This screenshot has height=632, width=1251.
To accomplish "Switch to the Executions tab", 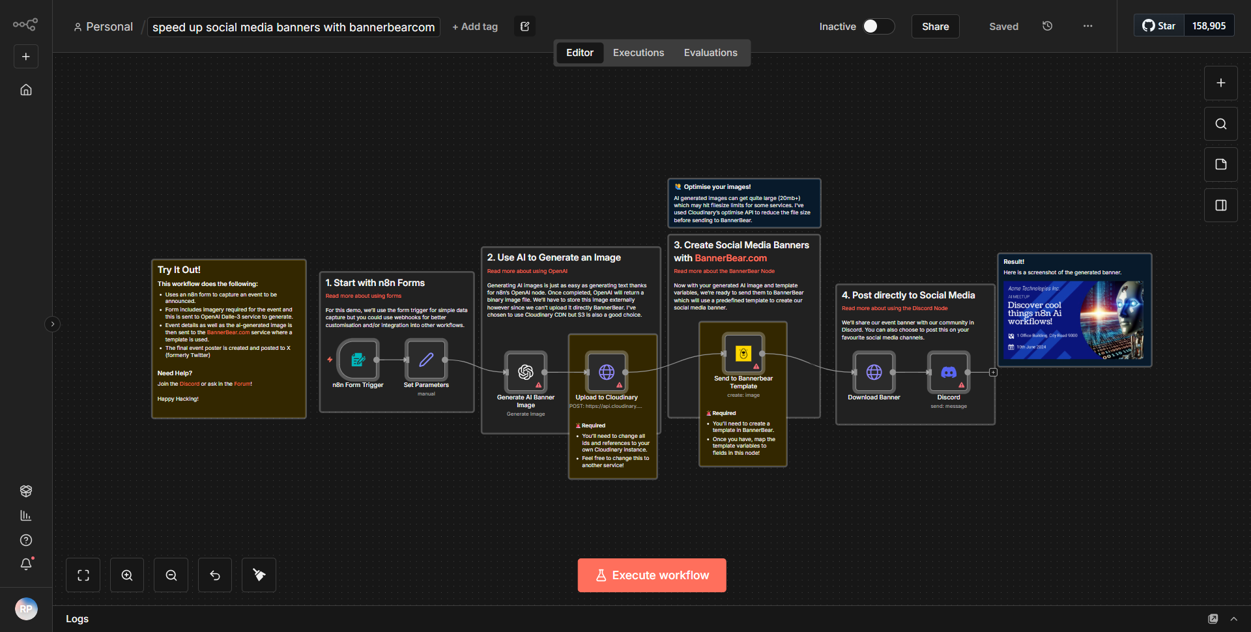I will (x=638, y=52).
